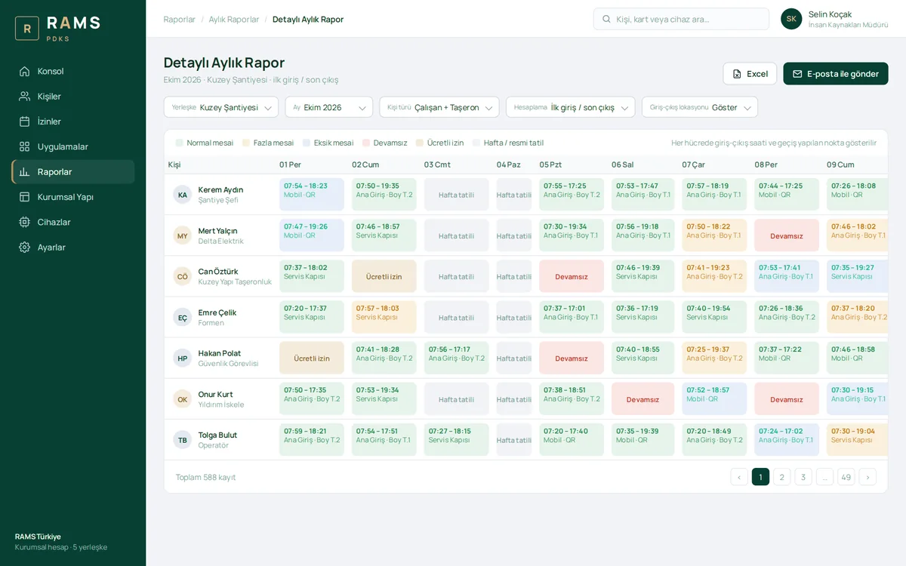Select Uygulamalar in the sidebar

pos(73,146)
